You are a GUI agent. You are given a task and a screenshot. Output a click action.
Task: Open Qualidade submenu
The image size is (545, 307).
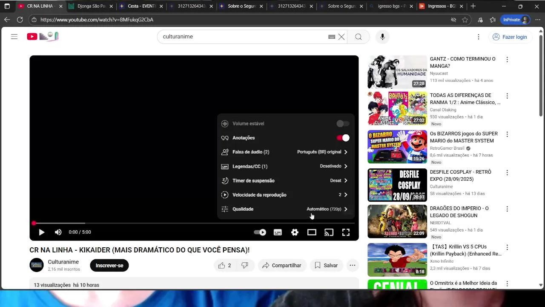click(x=286, y=209)
